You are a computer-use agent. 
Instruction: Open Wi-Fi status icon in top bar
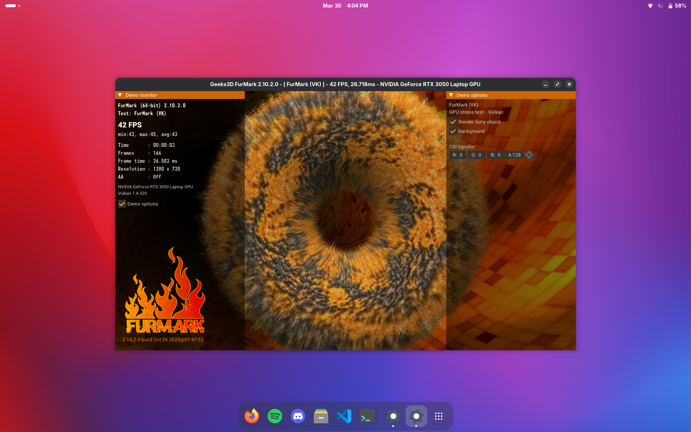pos(650,6)
